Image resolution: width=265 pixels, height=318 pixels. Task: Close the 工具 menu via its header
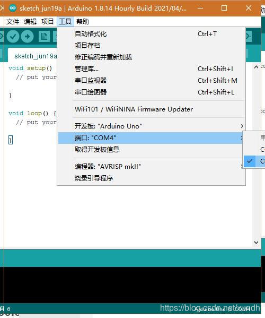pos(65,21)
